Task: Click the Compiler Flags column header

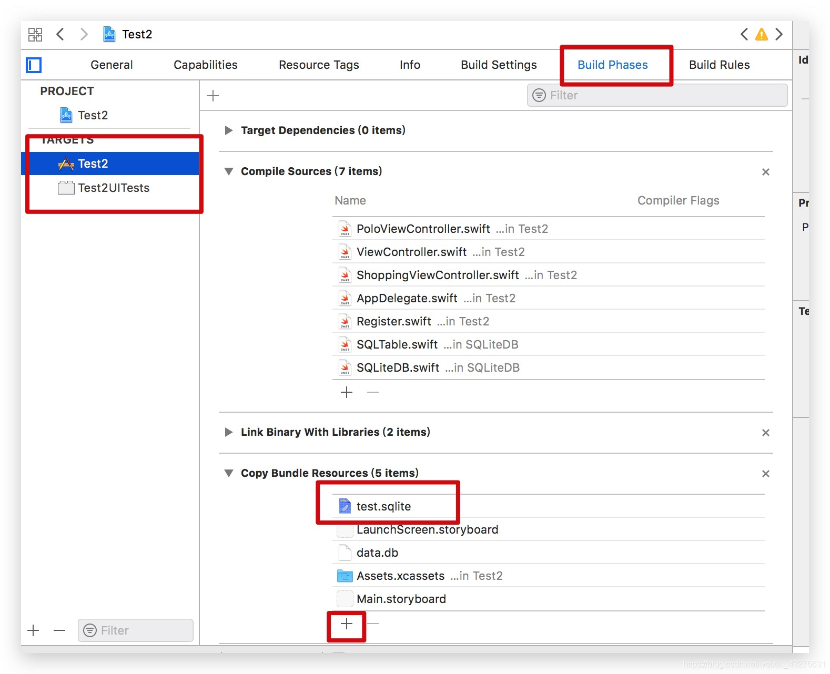Action: tap(678, 200)
